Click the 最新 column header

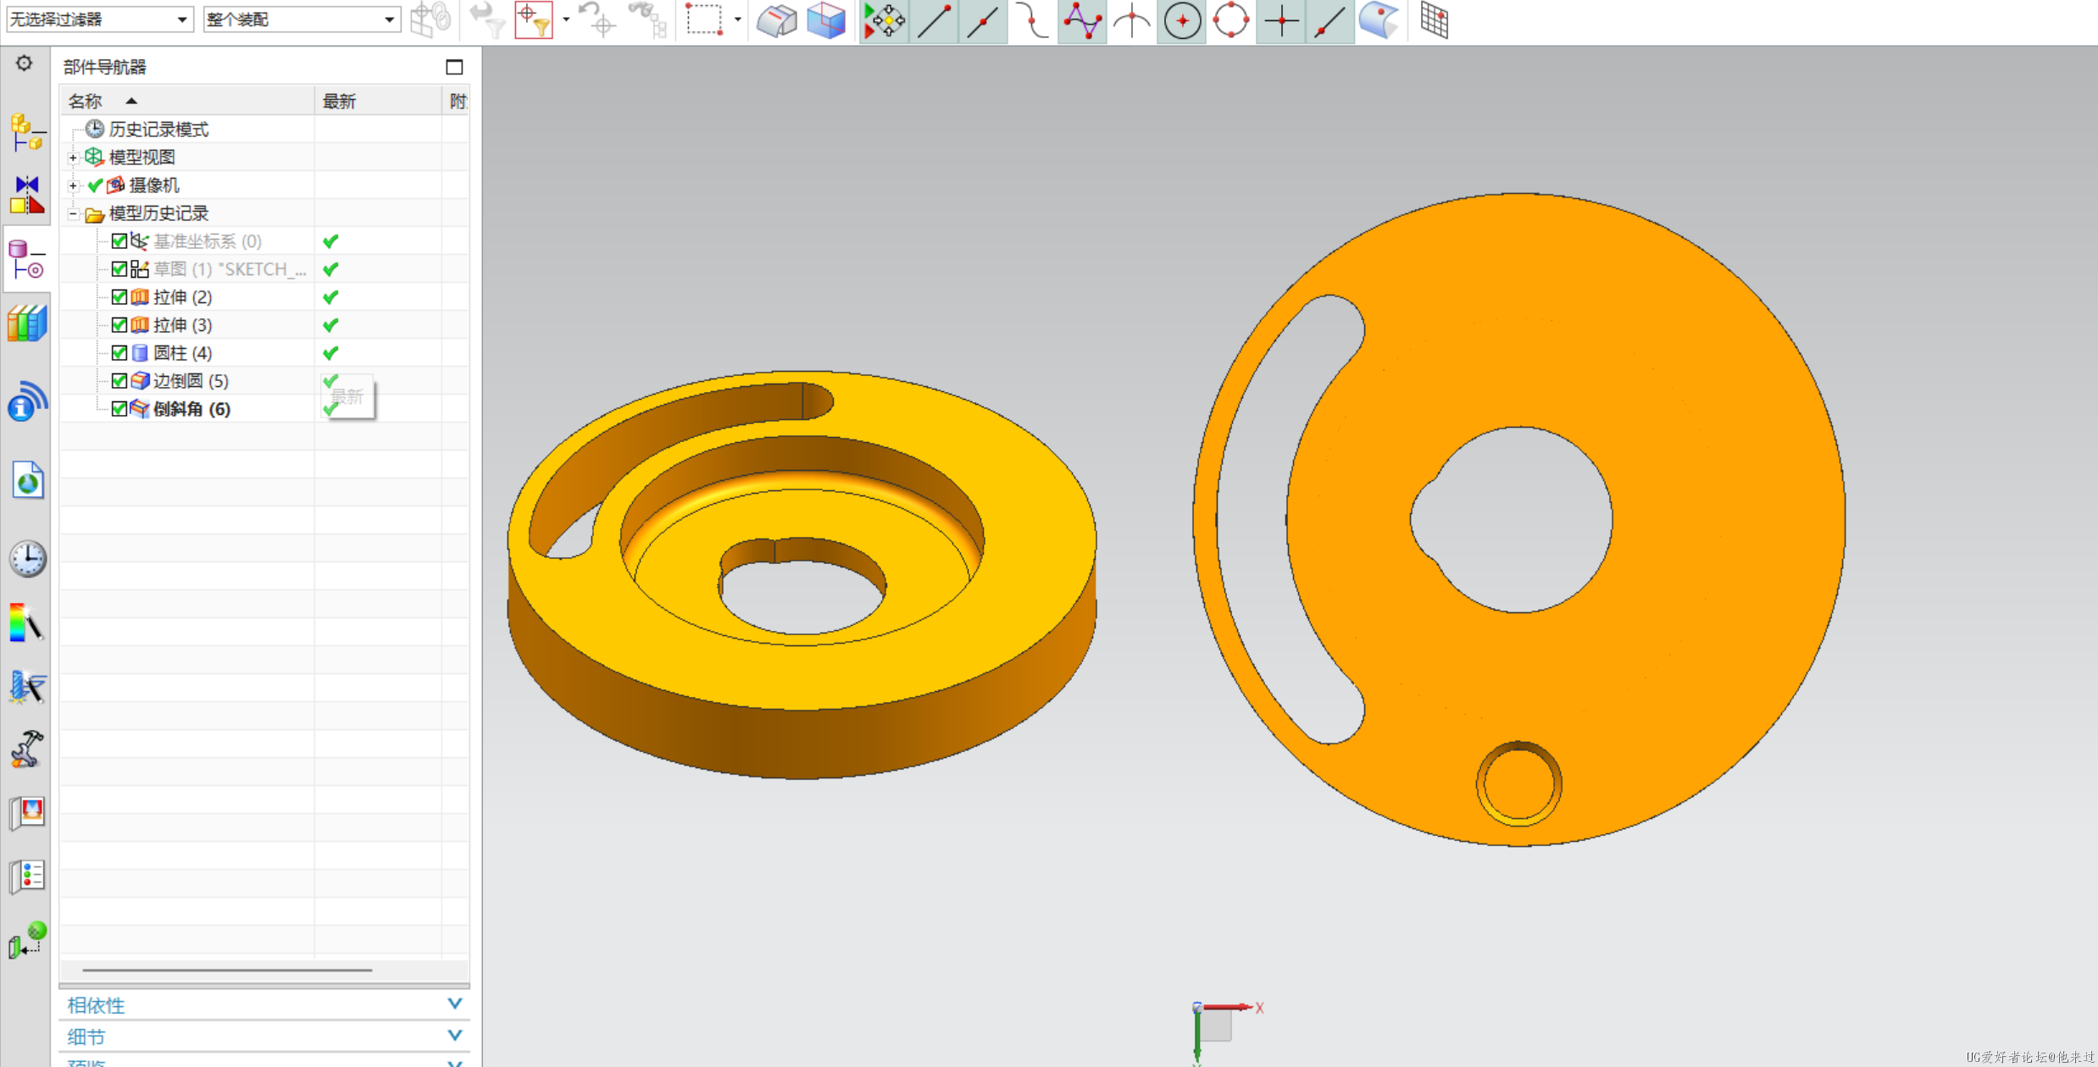378,102
